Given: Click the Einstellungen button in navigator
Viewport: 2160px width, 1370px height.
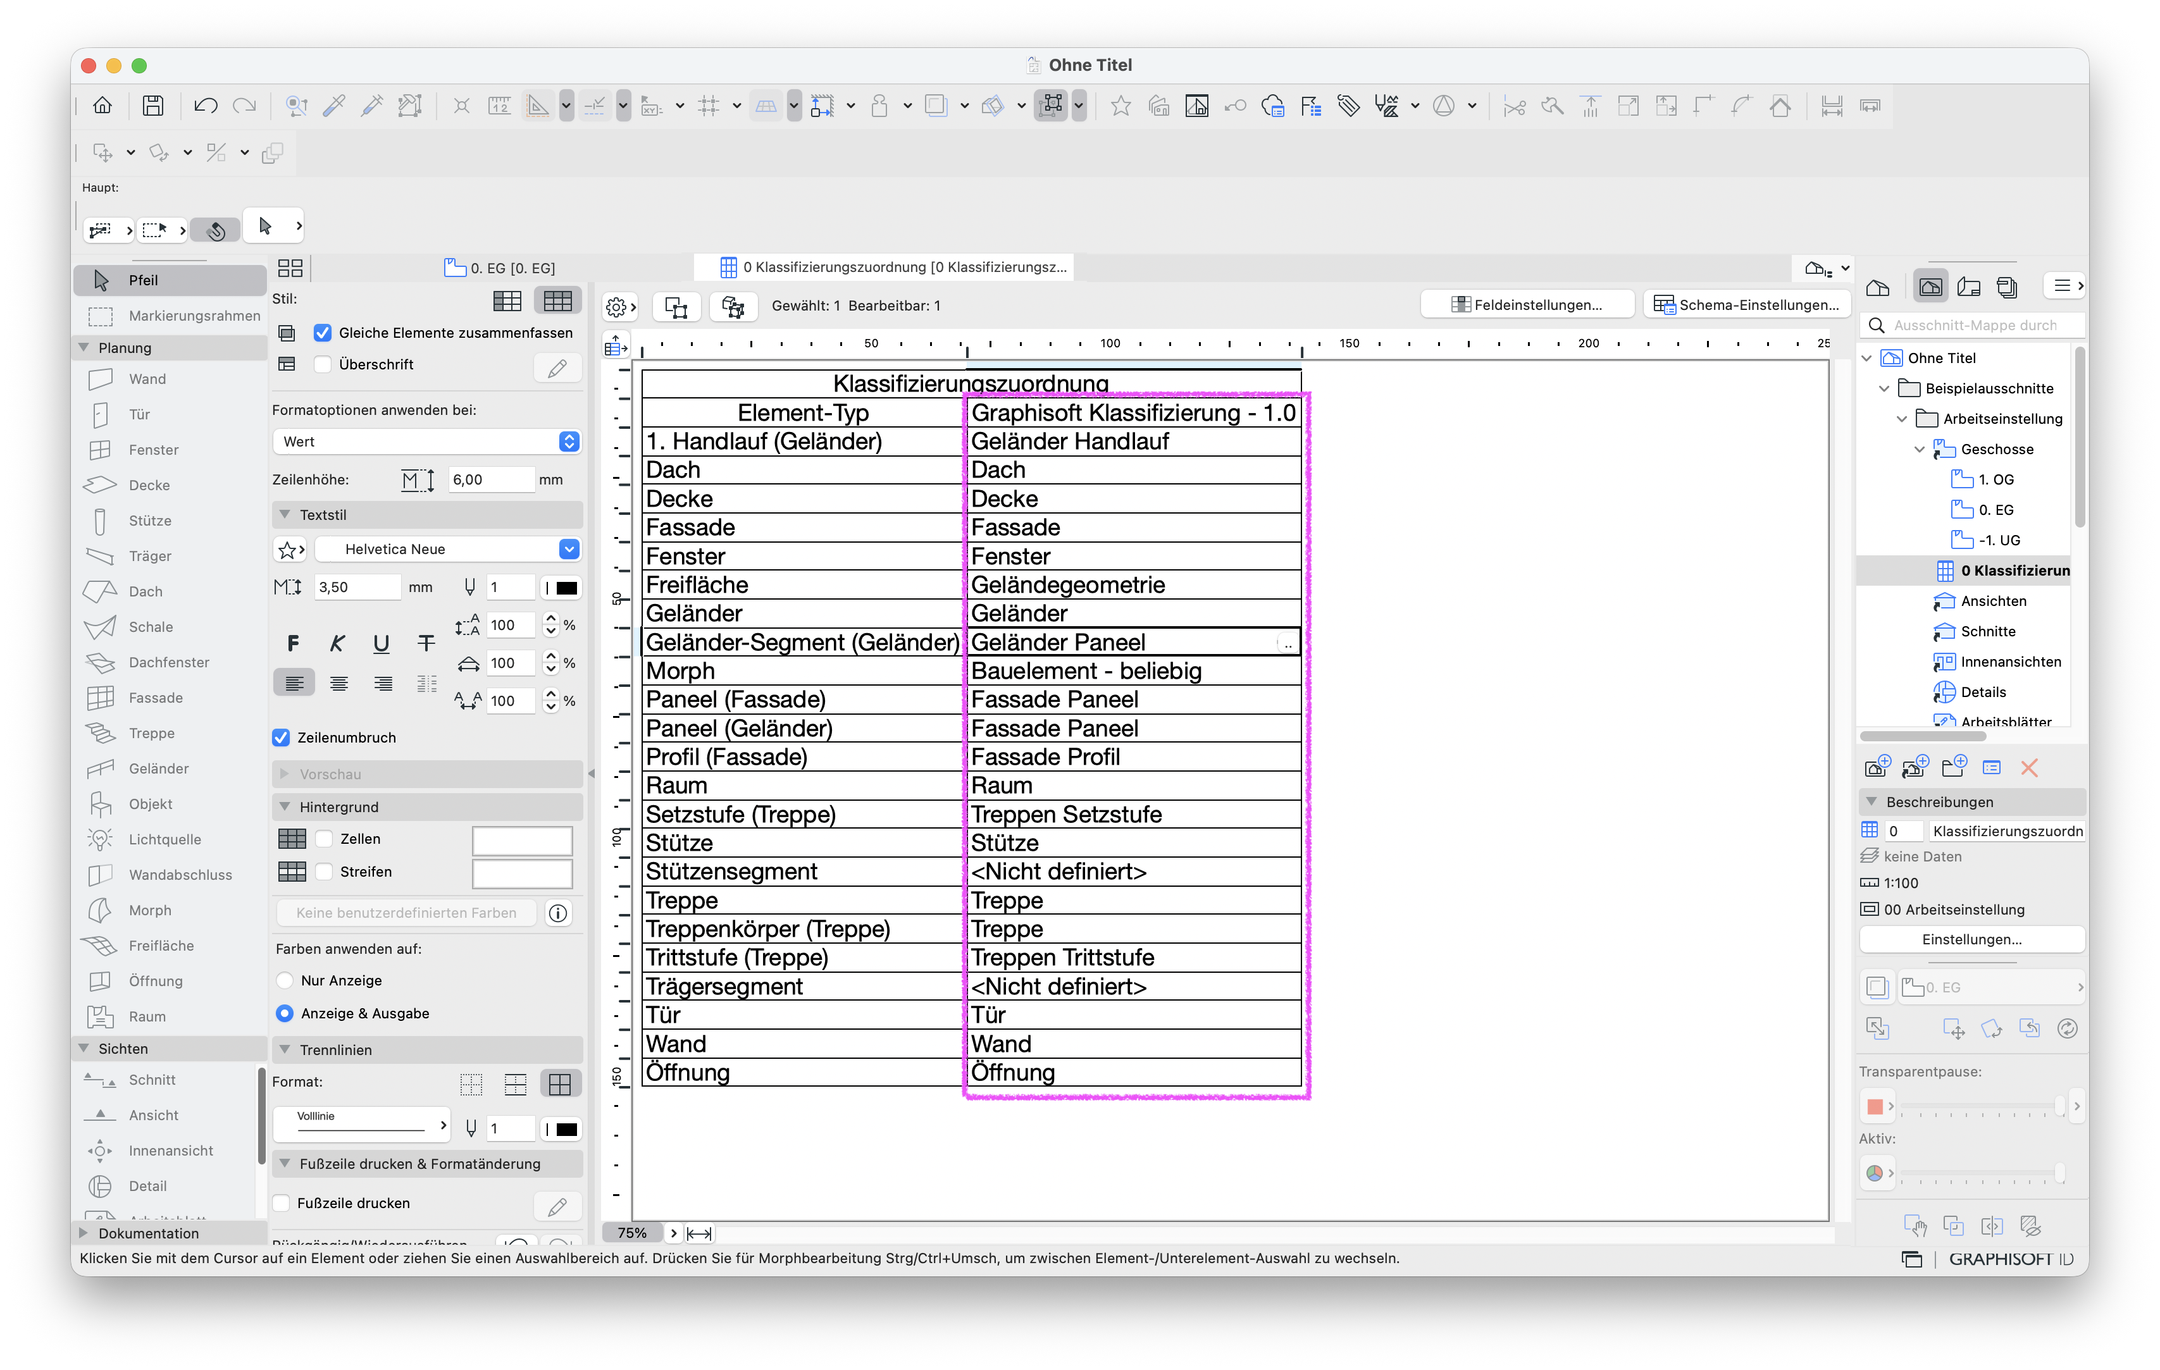Looking at the screenshot, I should pos(1971,940).
